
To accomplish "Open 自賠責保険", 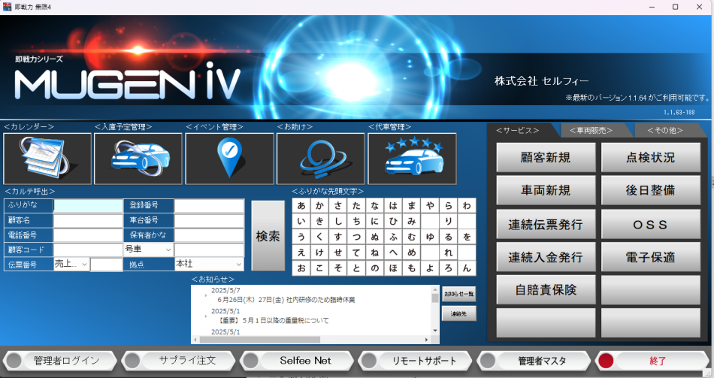I will click(x=546, y=289).
